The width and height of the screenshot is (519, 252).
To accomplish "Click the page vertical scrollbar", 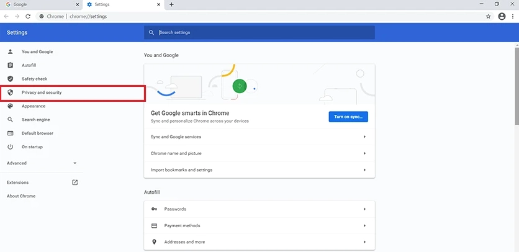I will point(517,86).
